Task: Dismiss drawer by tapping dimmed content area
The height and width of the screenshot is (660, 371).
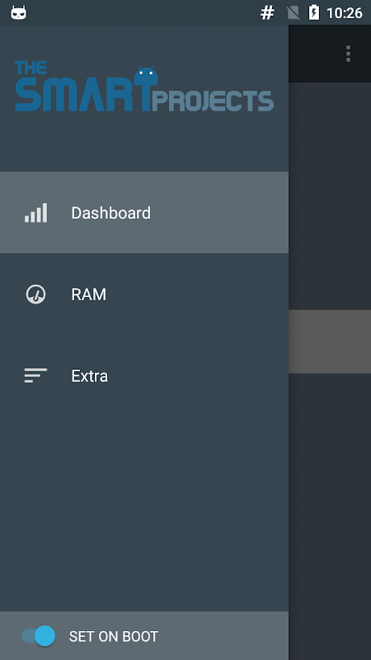Action: (330, 505)
